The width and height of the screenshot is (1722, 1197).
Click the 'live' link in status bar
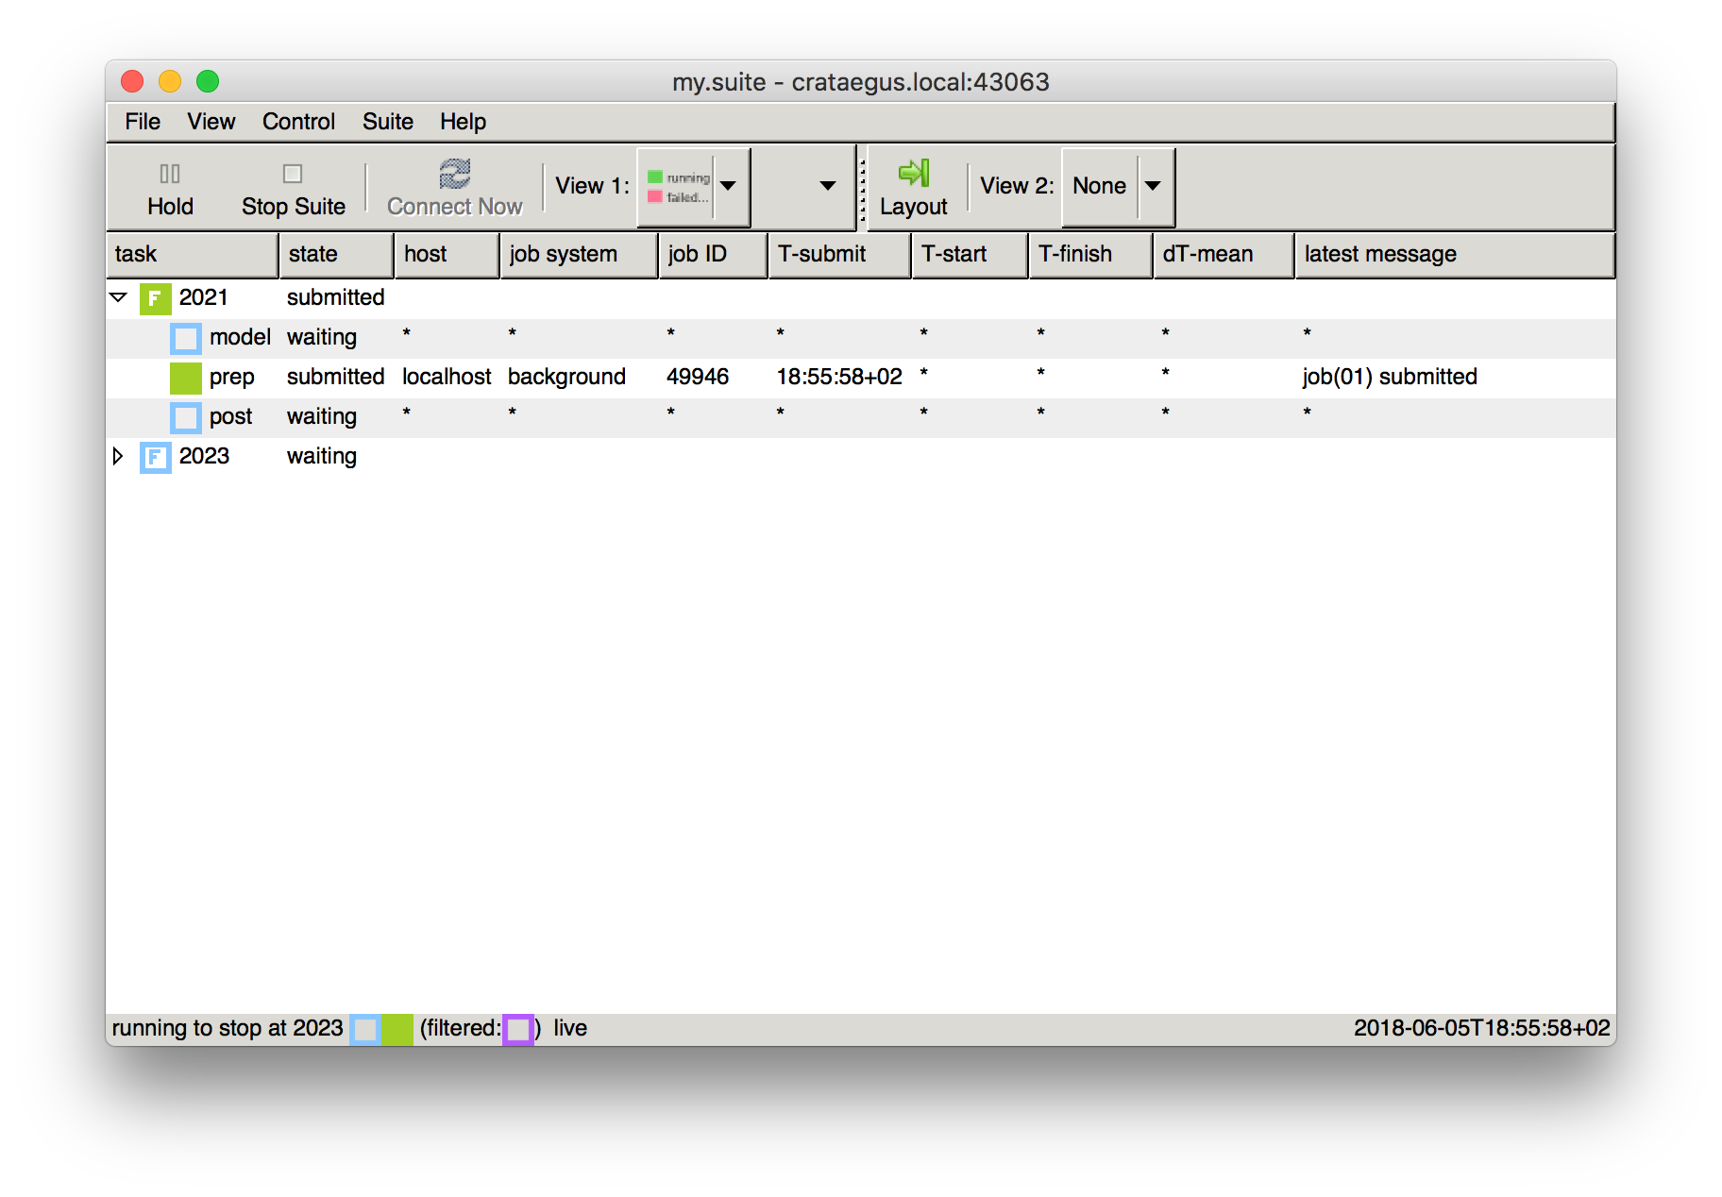(570, 1028)
